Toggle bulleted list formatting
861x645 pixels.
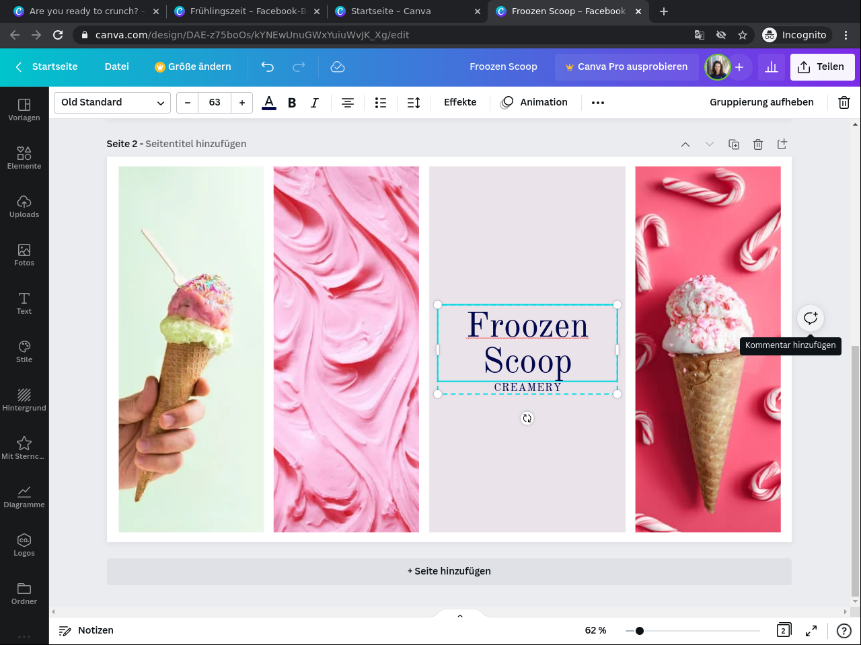coord(381,102)
